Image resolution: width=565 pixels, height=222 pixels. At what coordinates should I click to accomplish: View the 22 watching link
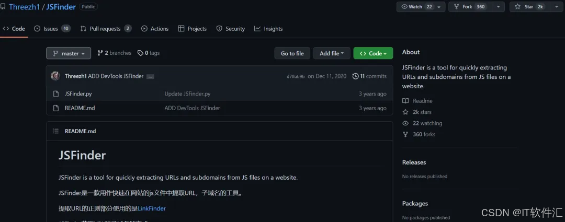(427, 123)
